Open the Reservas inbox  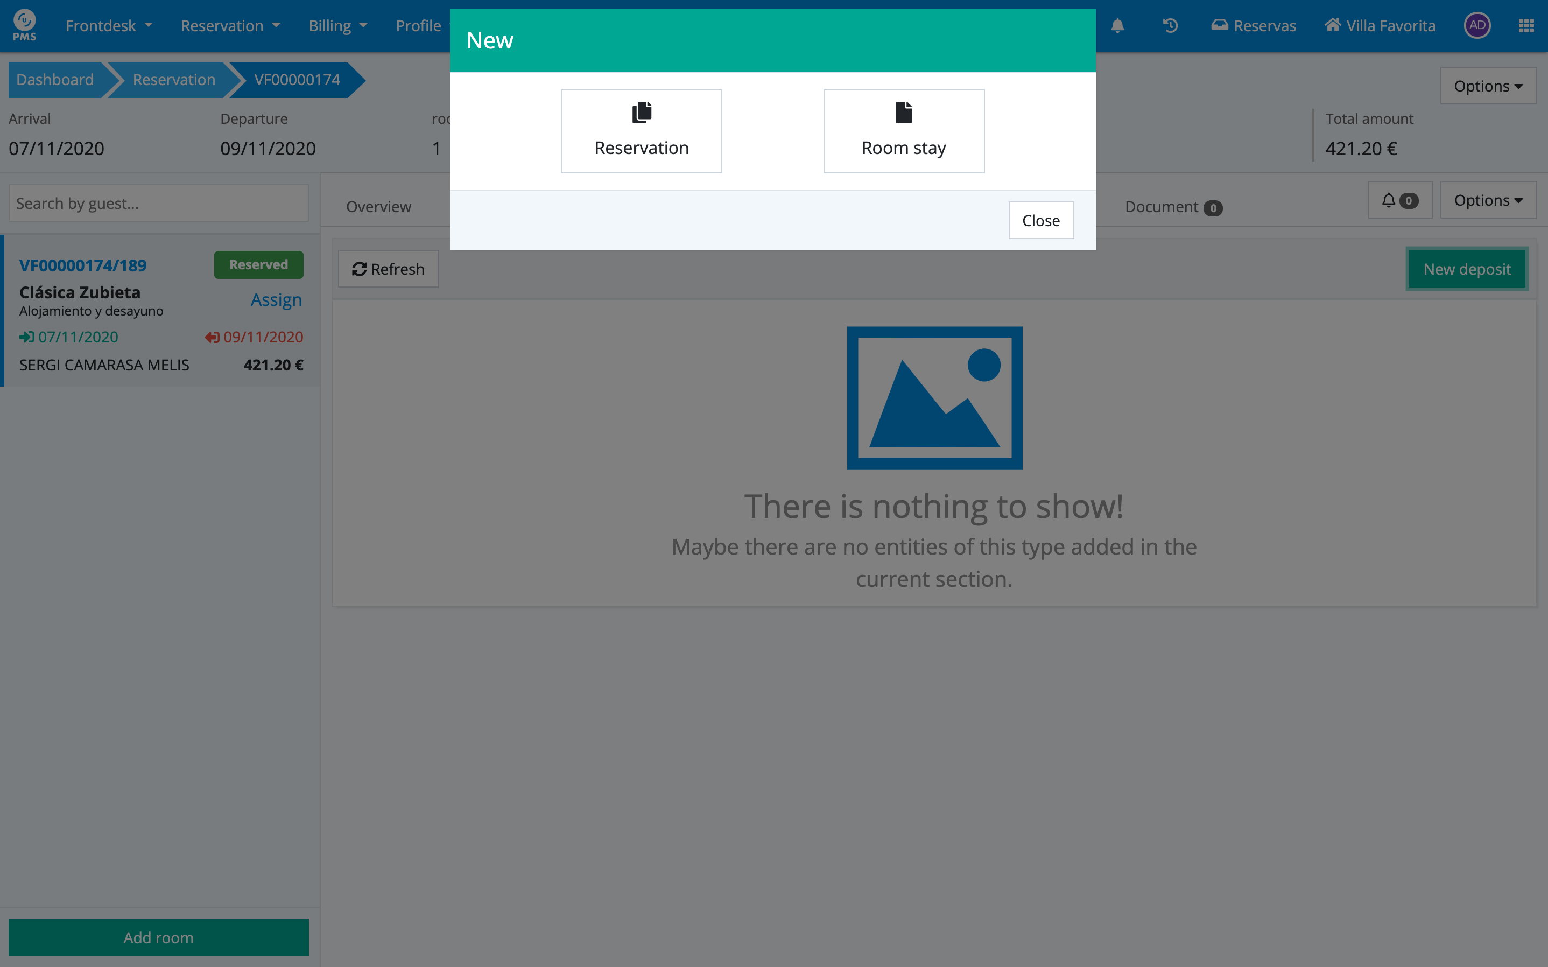click(1254, 26)
